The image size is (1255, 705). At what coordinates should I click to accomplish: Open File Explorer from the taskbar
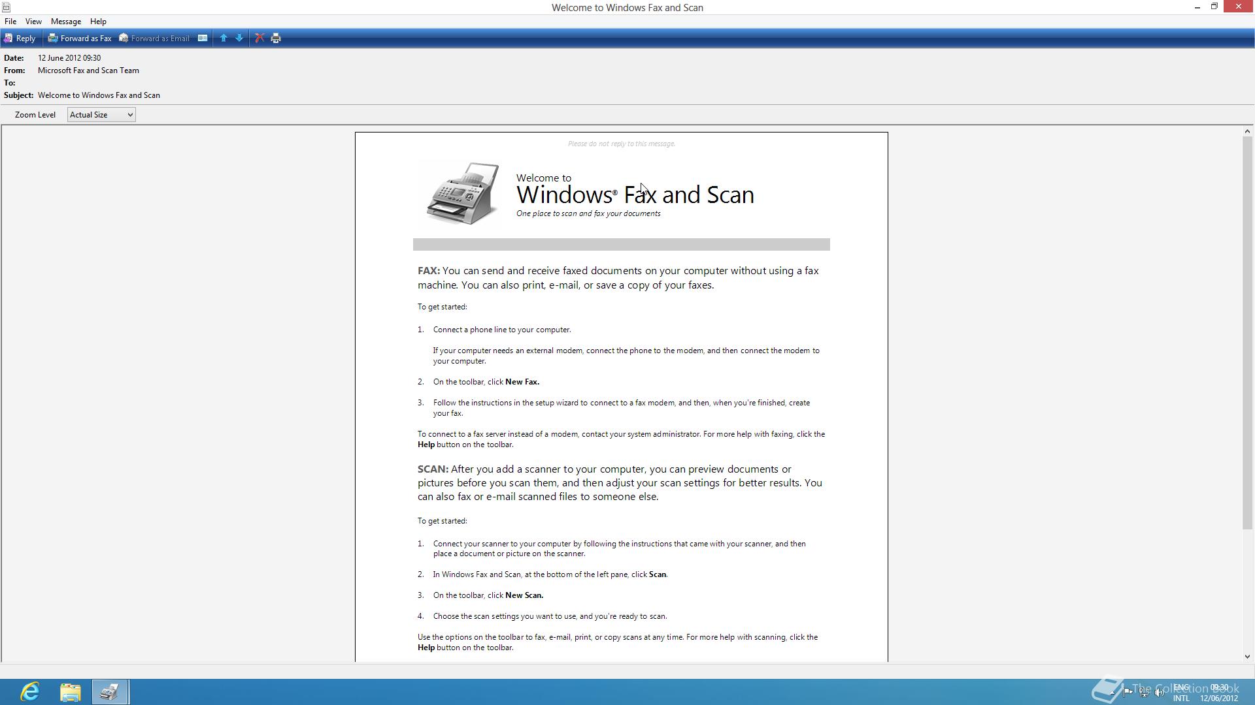[70, 691]
